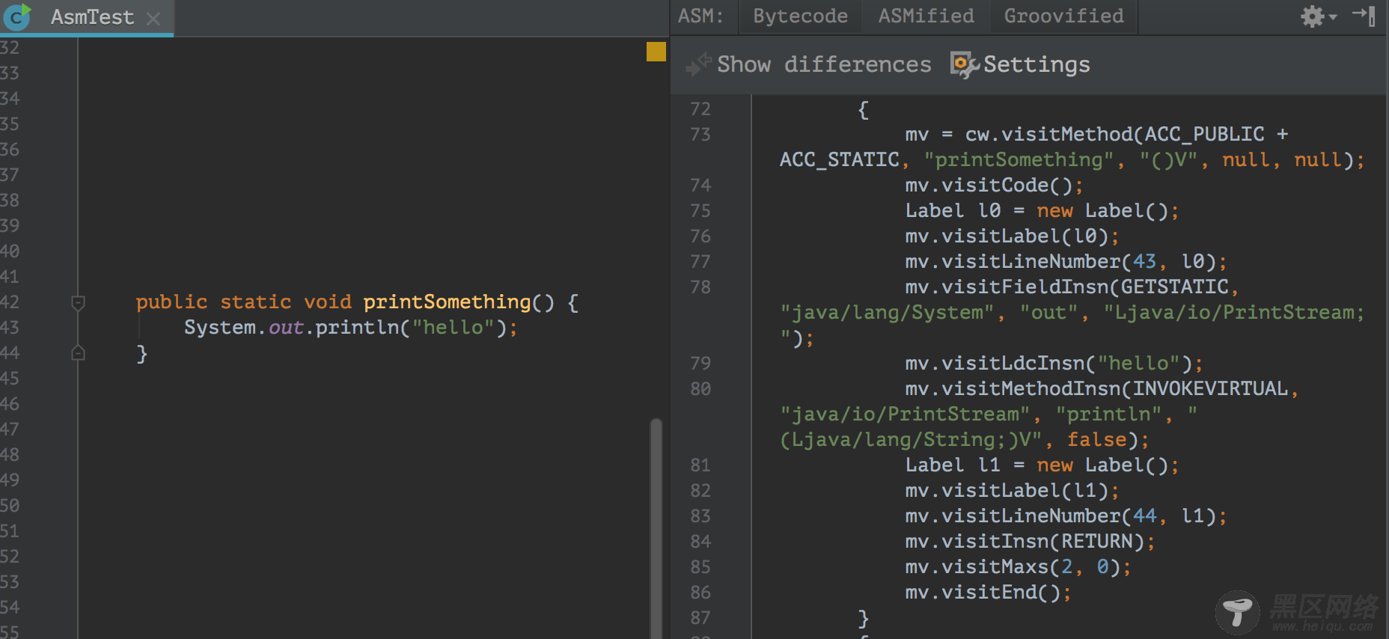1389x639 pixels.
Task: Switch to the Groovified tab
Action: pos(1063,16)
